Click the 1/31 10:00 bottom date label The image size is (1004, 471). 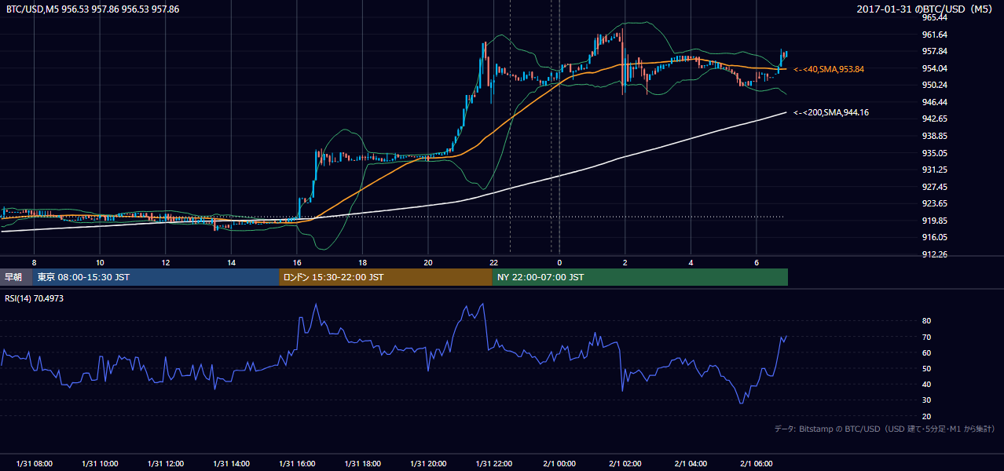tap(100, 464)
